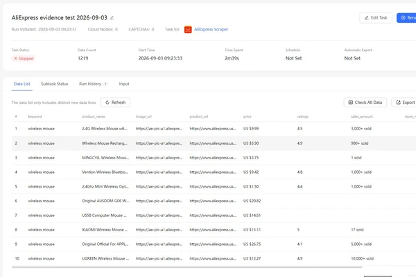Click product name 'Vention Wireless Bluetoo...'

pos(105,172)
